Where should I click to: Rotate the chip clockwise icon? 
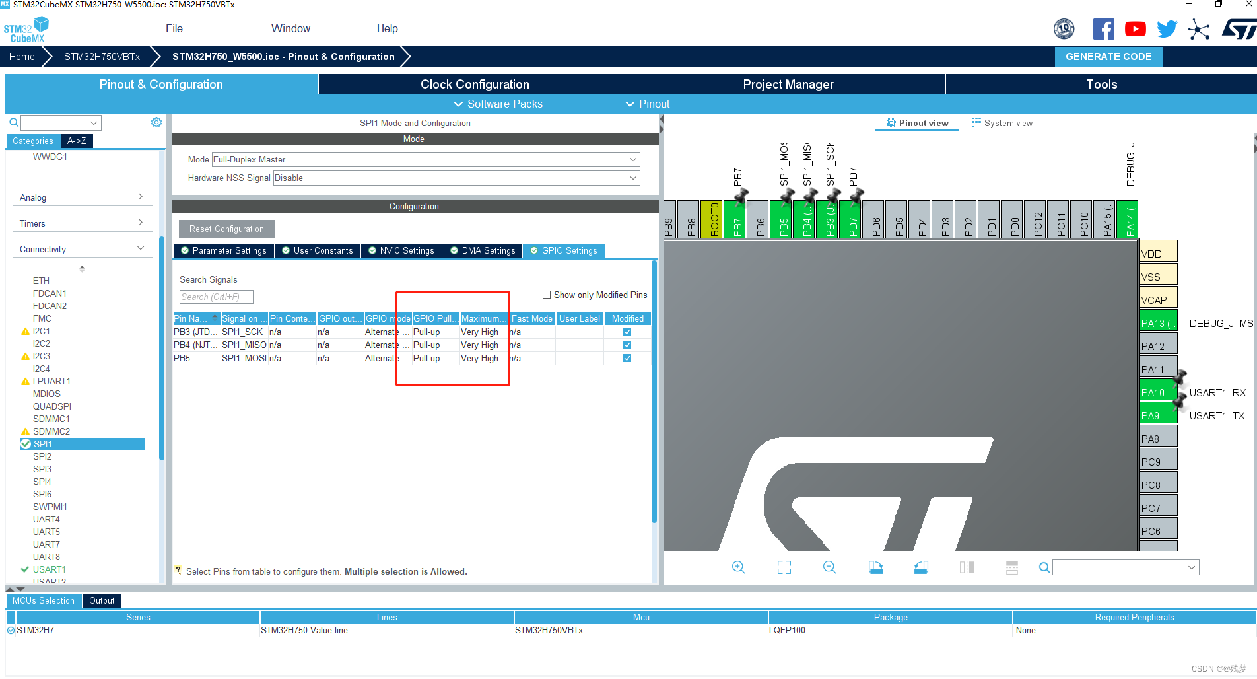pyautogui.click(x=875, y=567)
